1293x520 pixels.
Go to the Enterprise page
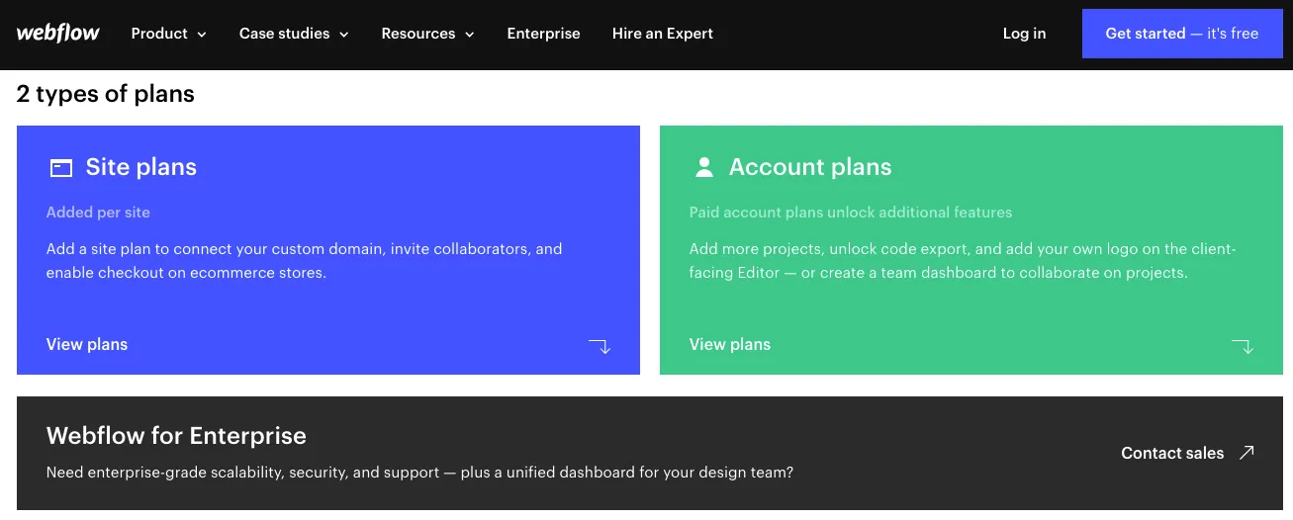click(x=543, y=34)
